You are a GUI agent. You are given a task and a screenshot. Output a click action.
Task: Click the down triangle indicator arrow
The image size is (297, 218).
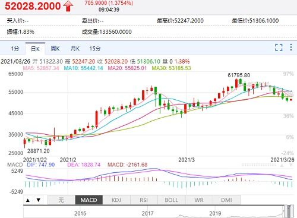pos(39,200)
